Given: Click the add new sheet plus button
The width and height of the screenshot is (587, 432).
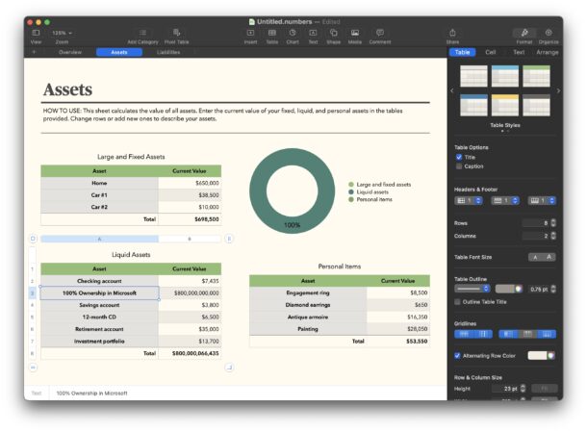Looking at the screenshot, I should coord(34,52).
